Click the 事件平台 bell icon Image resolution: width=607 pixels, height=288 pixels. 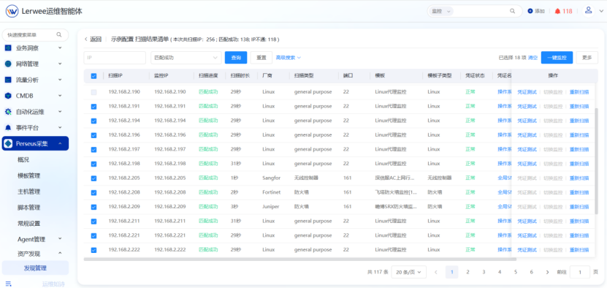point(8,127)
